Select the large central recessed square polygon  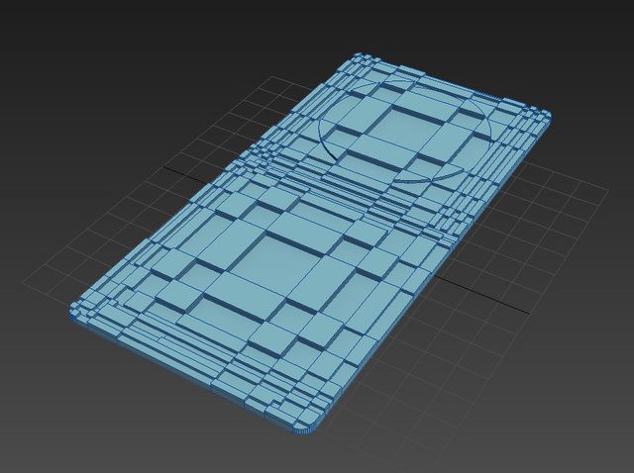[x=277, y=264]
